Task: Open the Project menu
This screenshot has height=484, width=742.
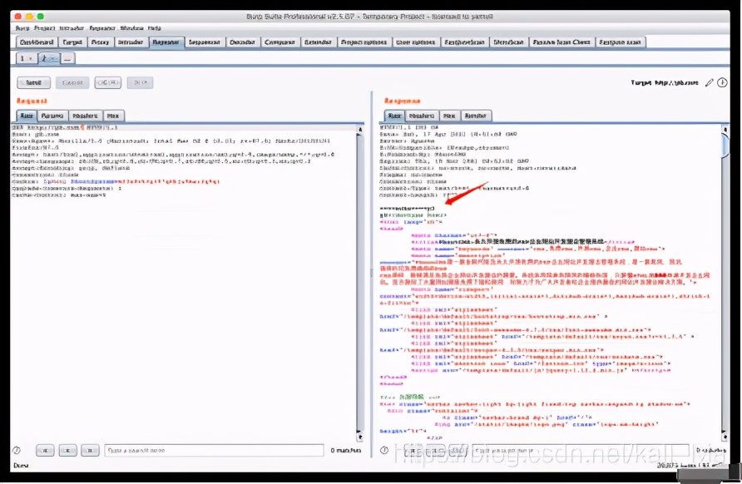Action: coord(44,28)
